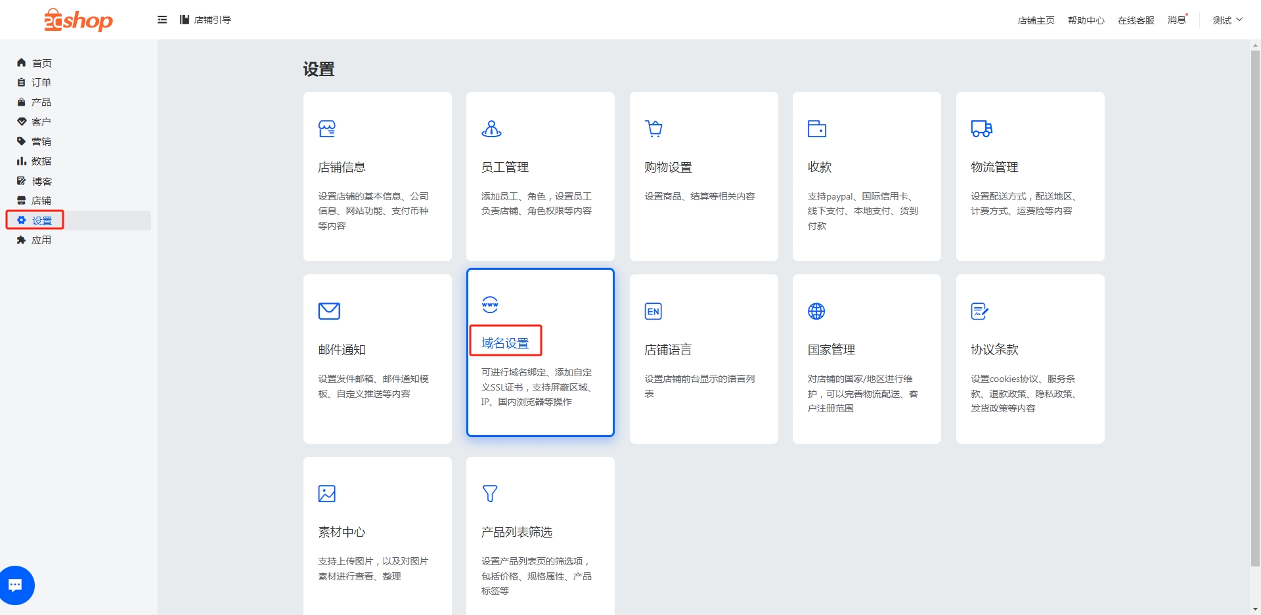Open the 邮件通知 card title
1261x615 pixels.
click(x=342, y=350)
